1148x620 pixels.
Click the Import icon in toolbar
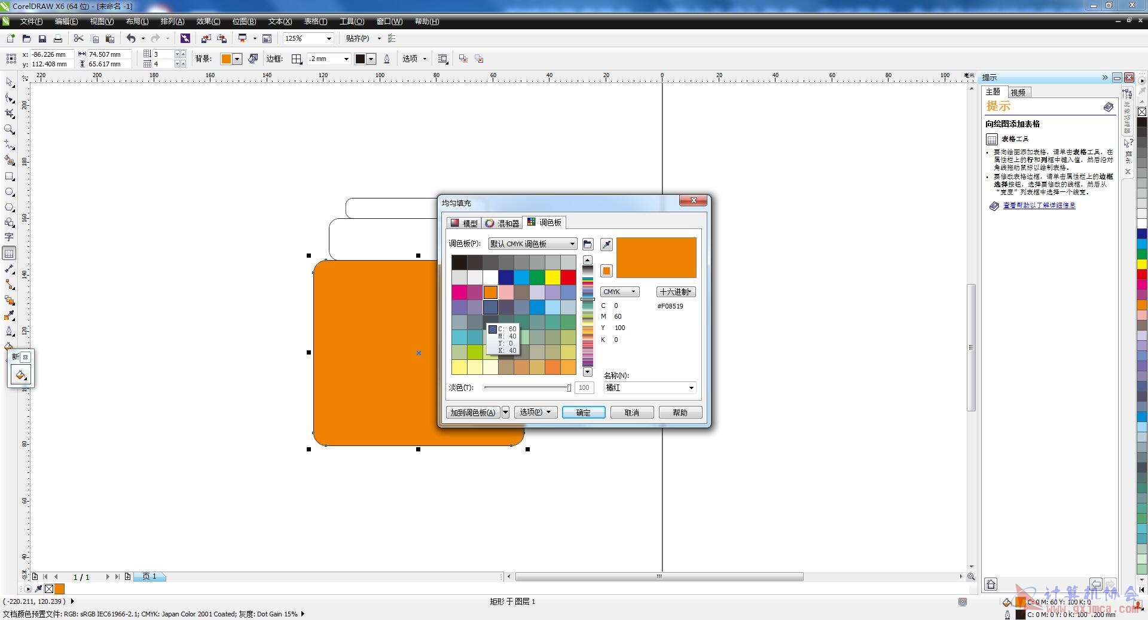tap(206, 38)
